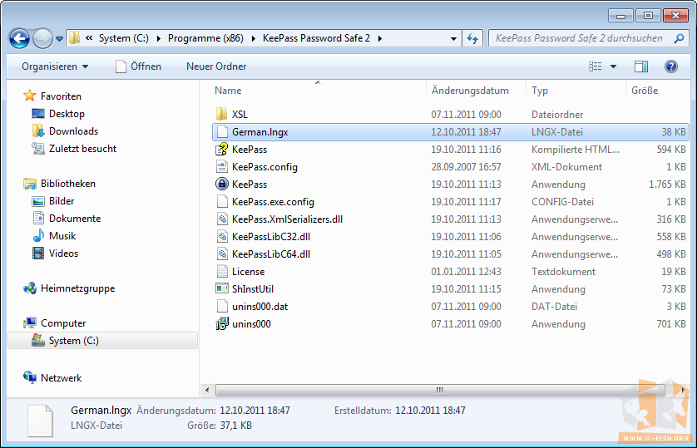The image size is (697, 448).
Task: Select KeePassLibC32.dll file icon
Action: pyautogui.click(x=222, y=236)
